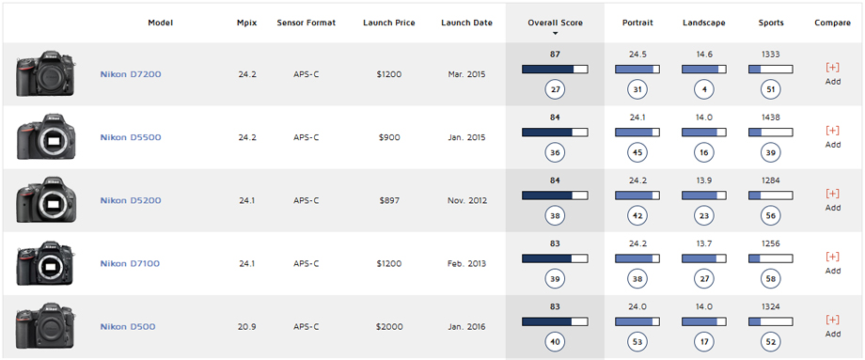
Task: Click the overall score bar for Nikon D500
Action: [x=555, y=321]
